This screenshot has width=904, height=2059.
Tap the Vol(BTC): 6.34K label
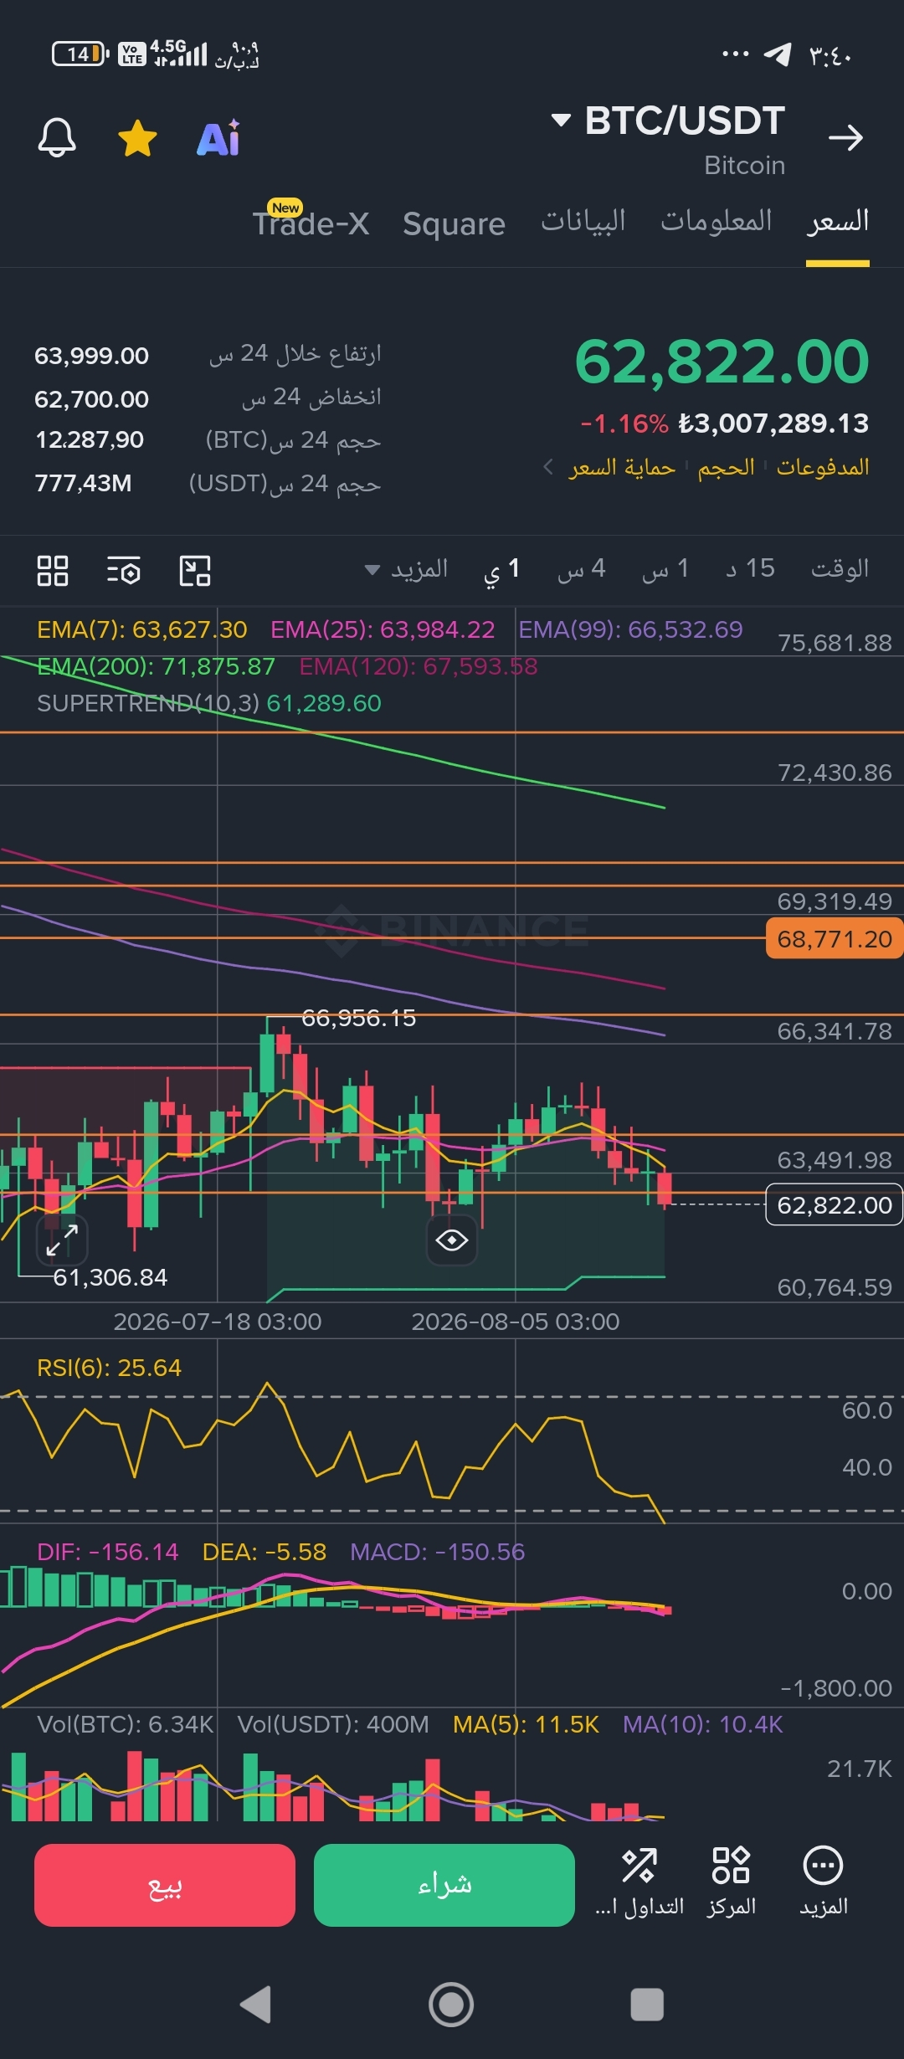126,1724
